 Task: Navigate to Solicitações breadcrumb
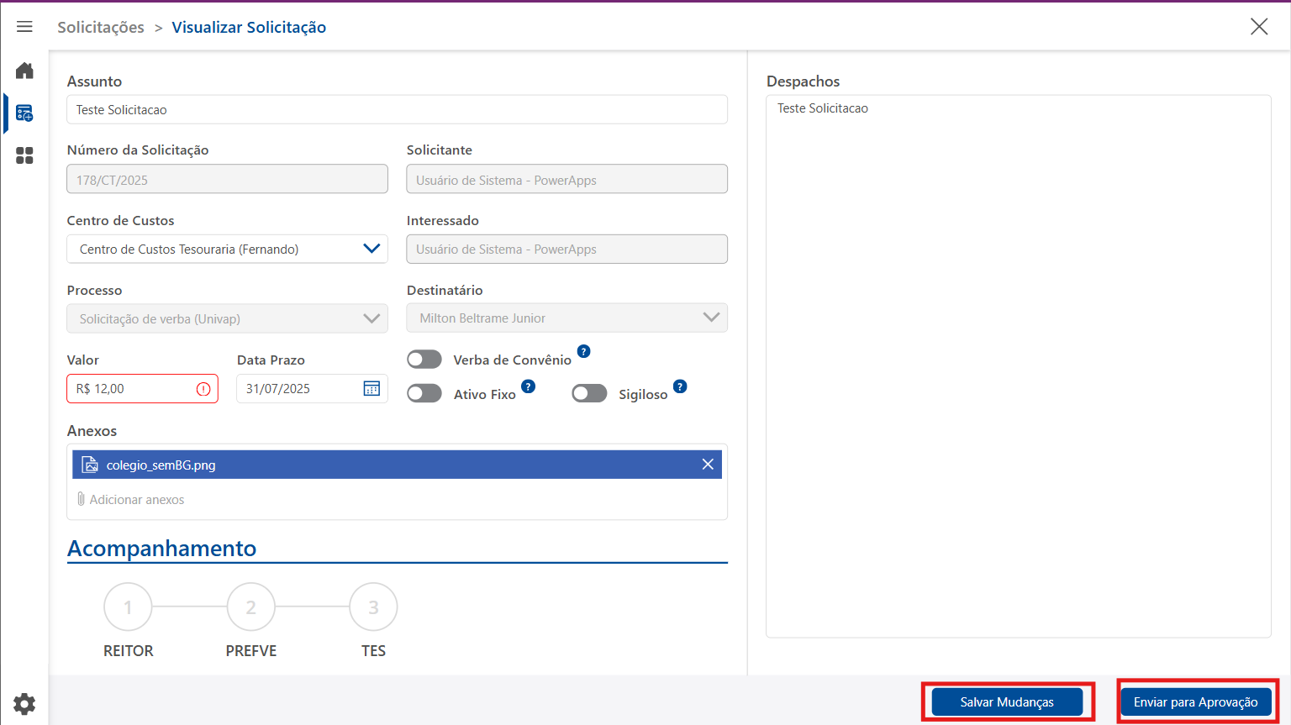coord(101,27)
